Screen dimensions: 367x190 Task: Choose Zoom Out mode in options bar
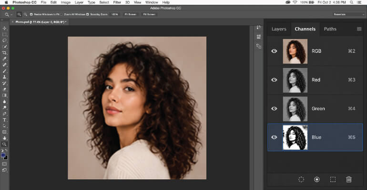point(25,14)
